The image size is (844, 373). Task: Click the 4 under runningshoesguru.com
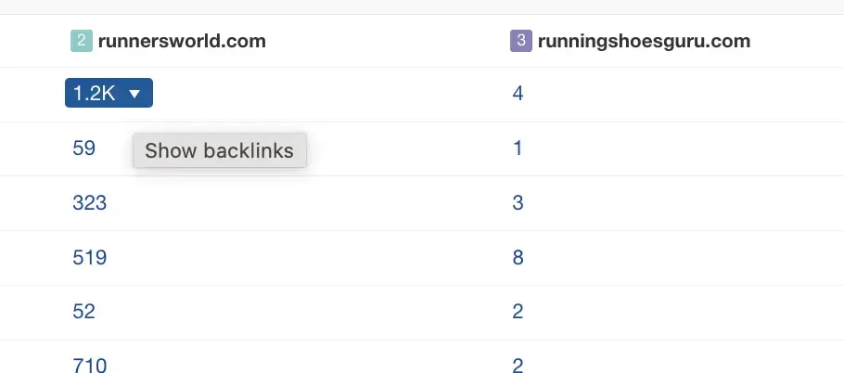(x=518, y=94)
